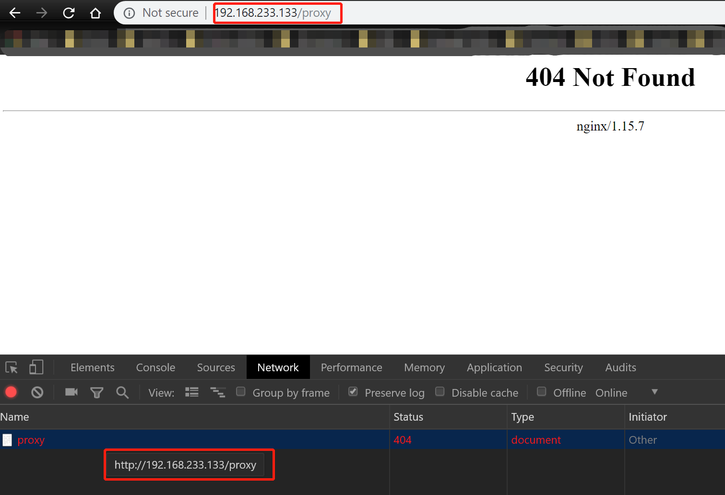This screenshot has width=725, height=495.
Task: Switch to large request rows view
Action: click(x=191, y=392)
